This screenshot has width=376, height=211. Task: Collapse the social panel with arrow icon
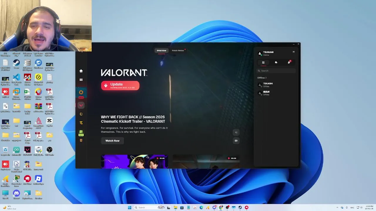293,52
